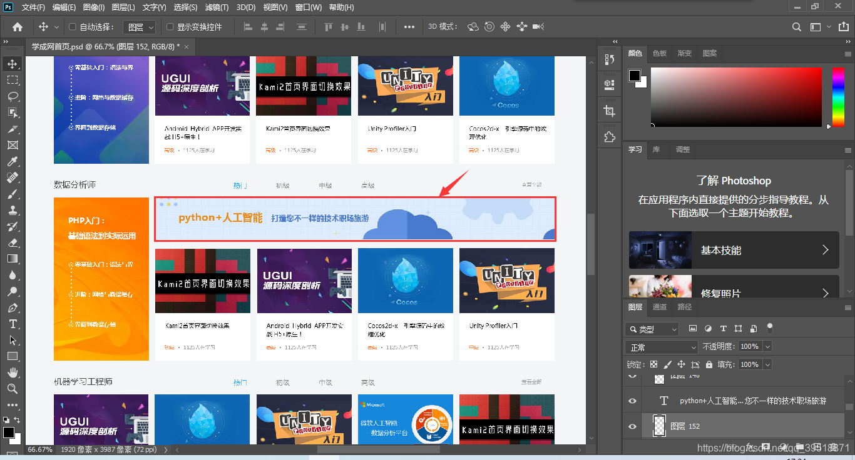Image resolution: width=855 pixels, height=460 pixels.
Task: Select the Horizontal Type tool
Action: 13,324
